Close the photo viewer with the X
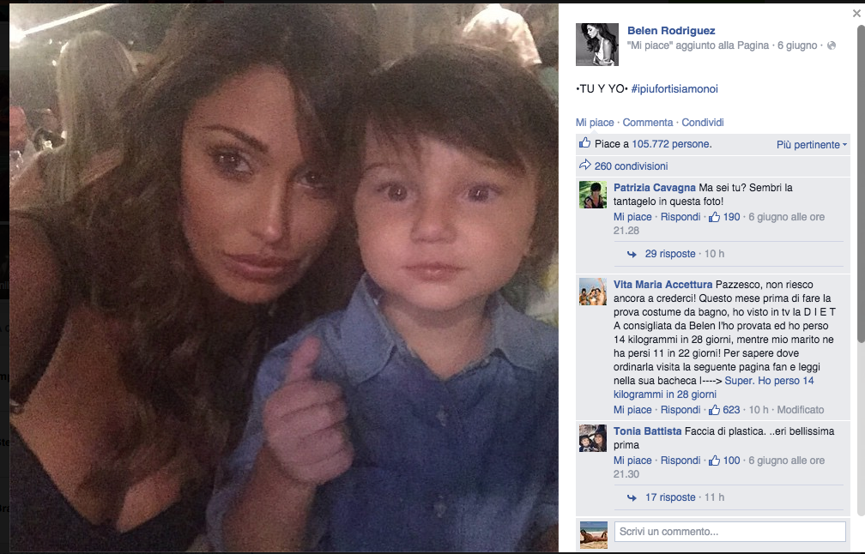 [x=856, y=13]
